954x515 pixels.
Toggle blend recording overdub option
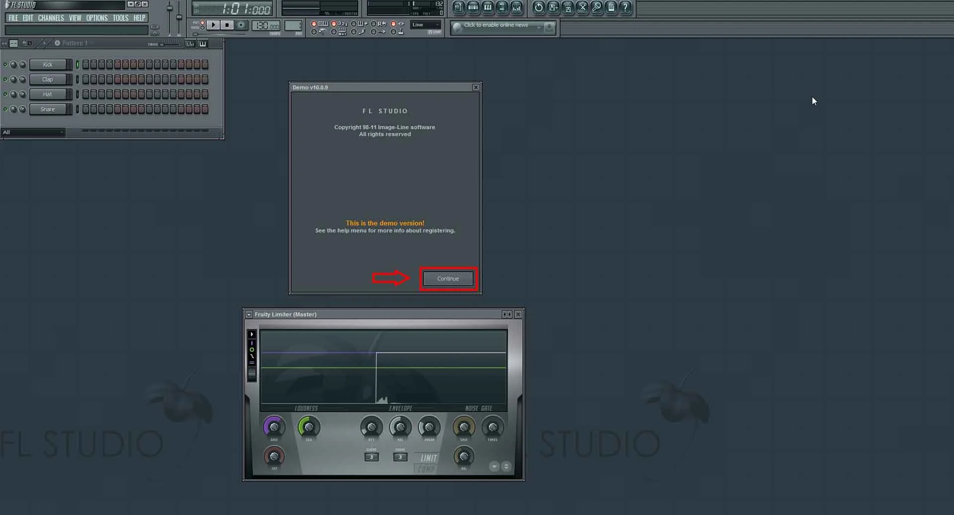click(x=353, y=24)
